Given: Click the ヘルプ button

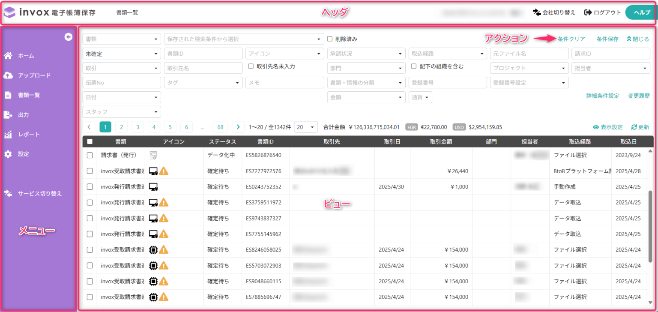Looking at the screenshot, I should click(x=640, y=12).
